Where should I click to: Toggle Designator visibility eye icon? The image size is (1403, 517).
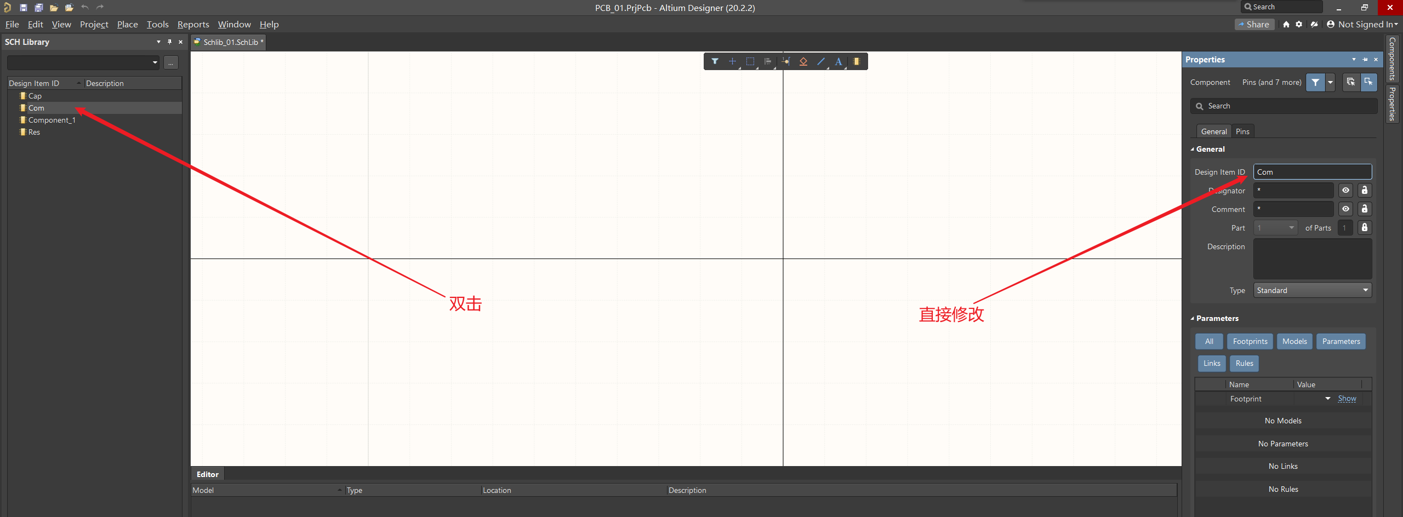point(1345,191)
